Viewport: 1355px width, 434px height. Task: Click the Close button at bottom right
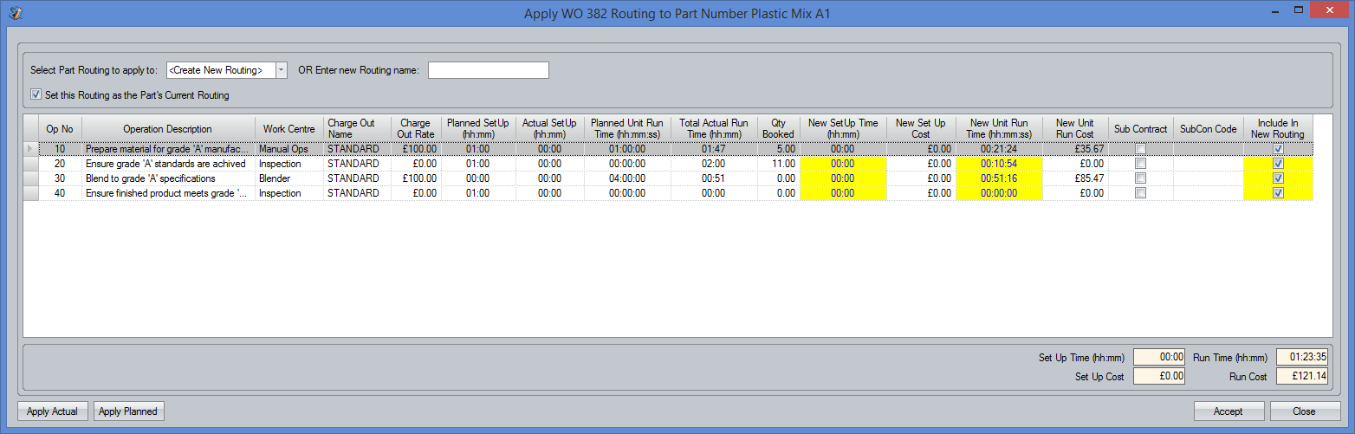click(x=1303, y=411)
